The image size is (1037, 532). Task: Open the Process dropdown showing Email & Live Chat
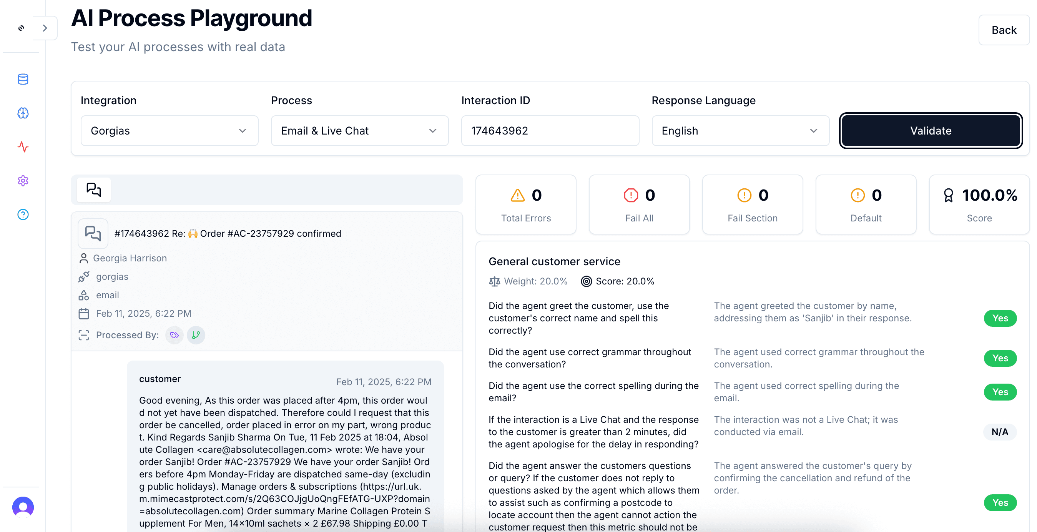pos(359,130)
